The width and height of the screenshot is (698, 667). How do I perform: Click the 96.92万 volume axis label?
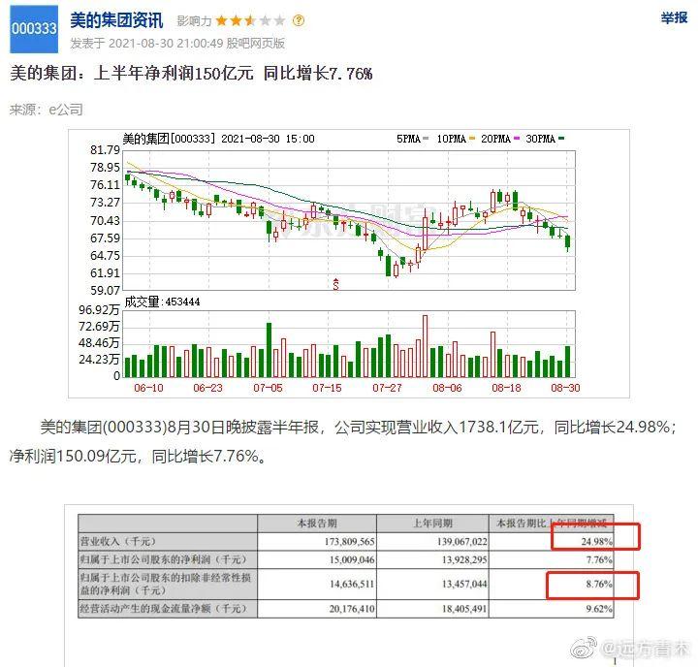pos(99,309)
